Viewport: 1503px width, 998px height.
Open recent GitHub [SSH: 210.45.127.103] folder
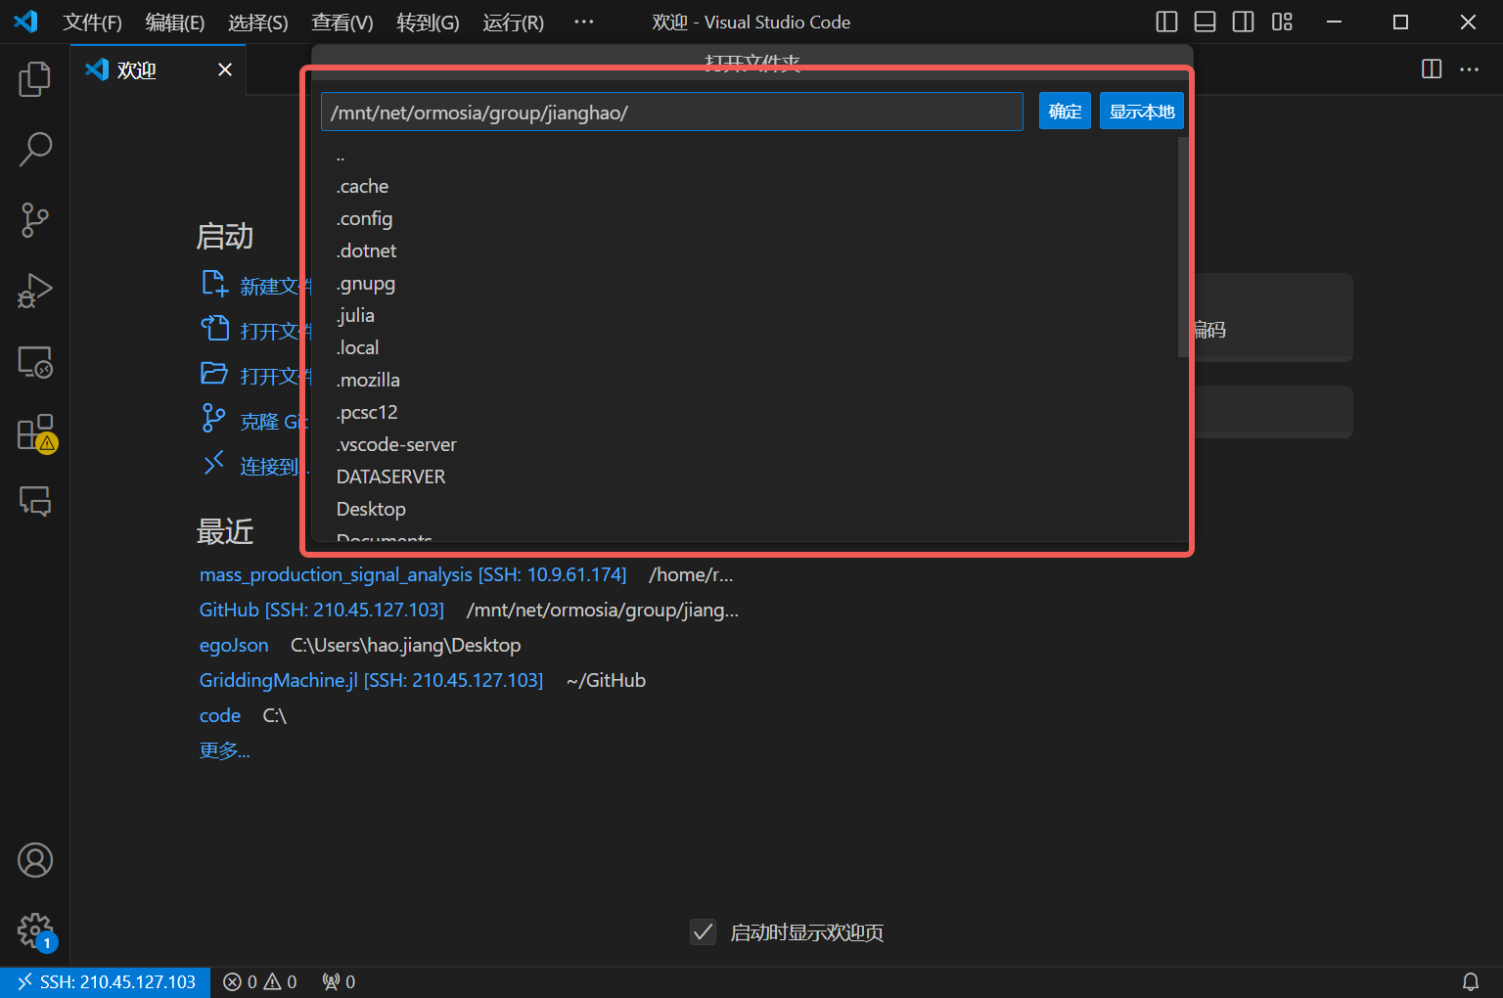[321, 610]
